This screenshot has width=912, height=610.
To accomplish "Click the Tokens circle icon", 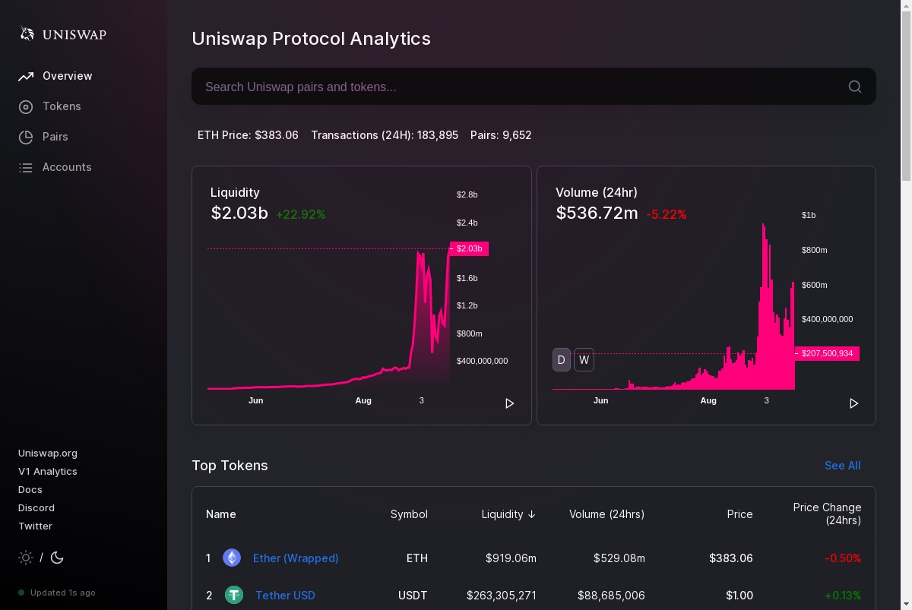I will click(x=26, y=106).
